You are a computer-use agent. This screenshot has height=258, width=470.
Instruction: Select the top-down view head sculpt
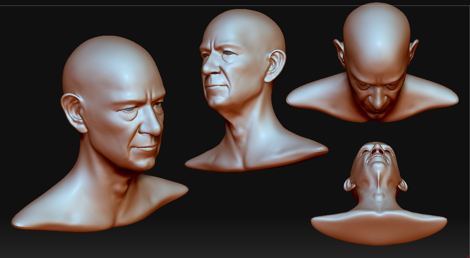pyautogui.click(x=372, y=62)
